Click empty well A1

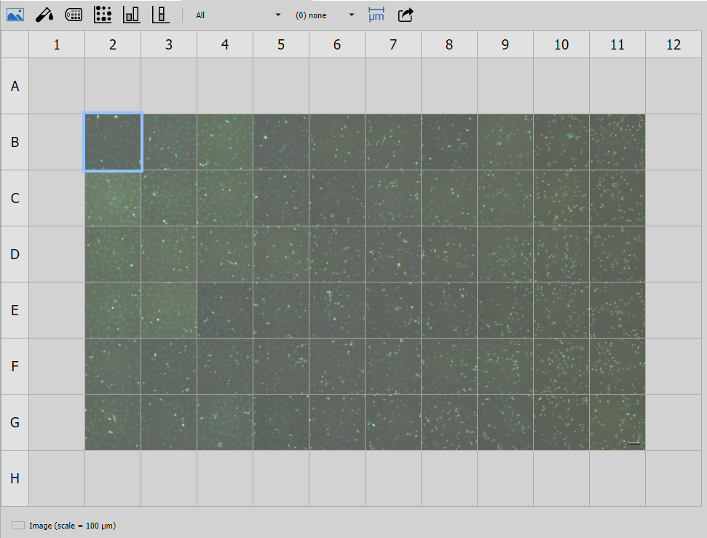tap(57, 86)
